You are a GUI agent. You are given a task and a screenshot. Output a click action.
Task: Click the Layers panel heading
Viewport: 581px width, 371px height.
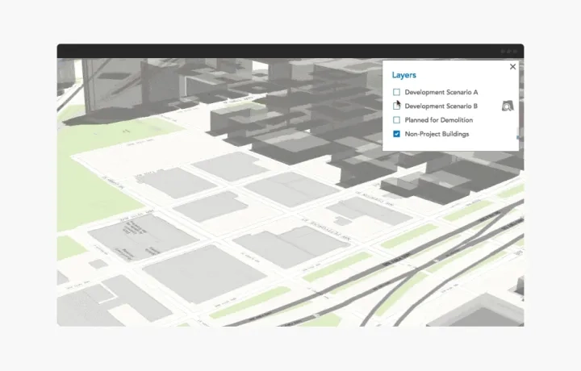tap(404, 75)
